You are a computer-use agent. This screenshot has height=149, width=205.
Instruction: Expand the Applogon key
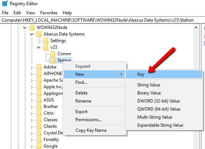click(x=31, y=94)
